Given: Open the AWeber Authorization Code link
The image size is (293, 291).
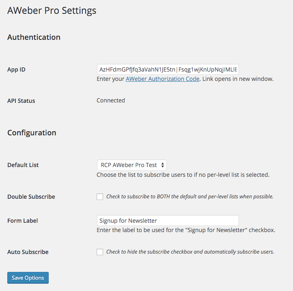Looking at the screenshot, I should (162, 79).
